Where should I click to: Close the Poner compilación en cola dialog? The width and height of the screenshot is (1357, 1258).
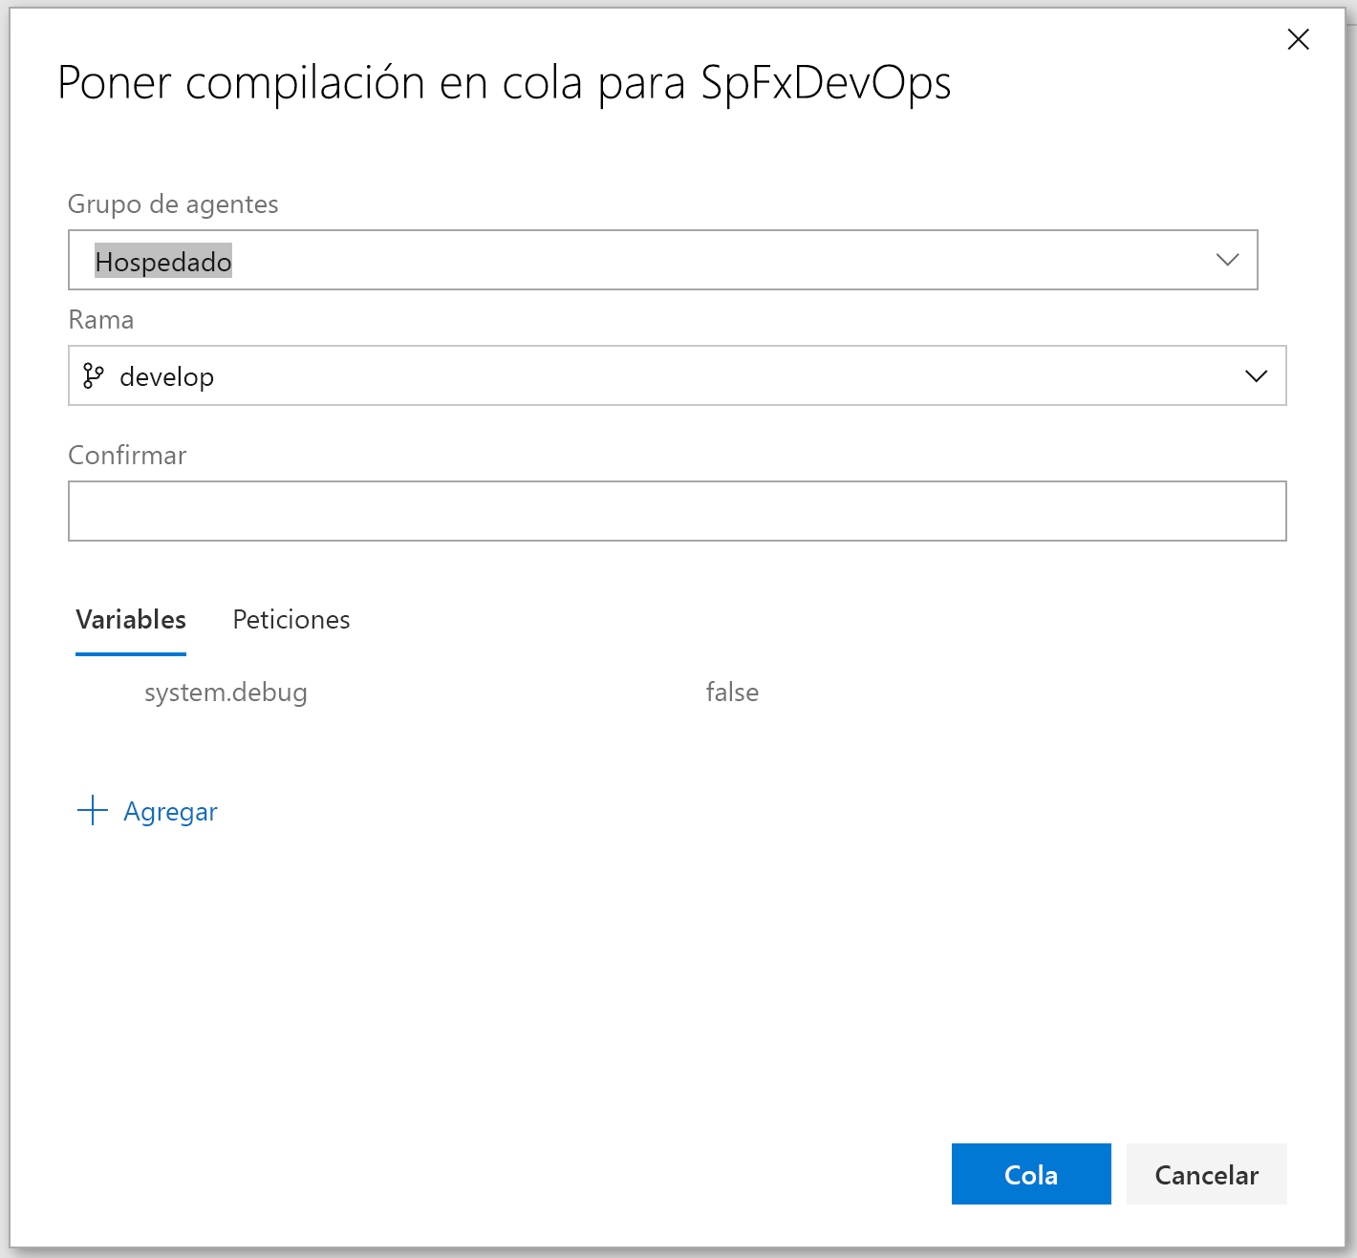1298,39
